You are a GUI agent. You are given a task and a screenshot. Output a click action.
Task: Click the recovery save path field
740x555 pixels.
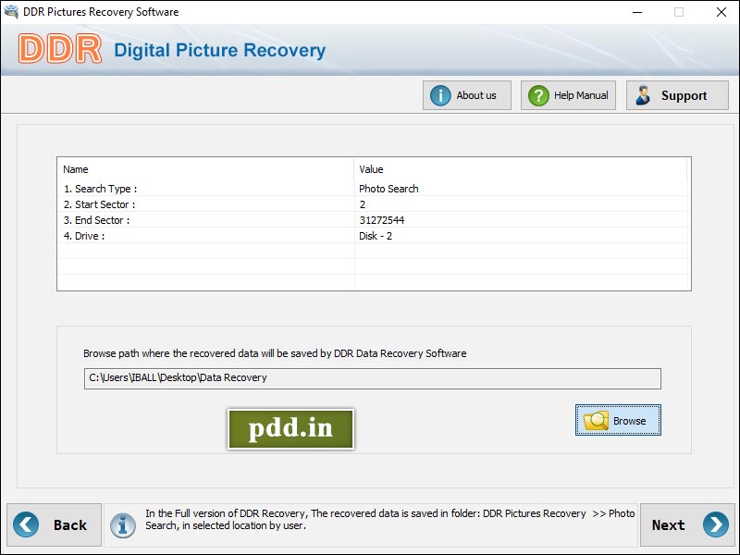point(370,377)
